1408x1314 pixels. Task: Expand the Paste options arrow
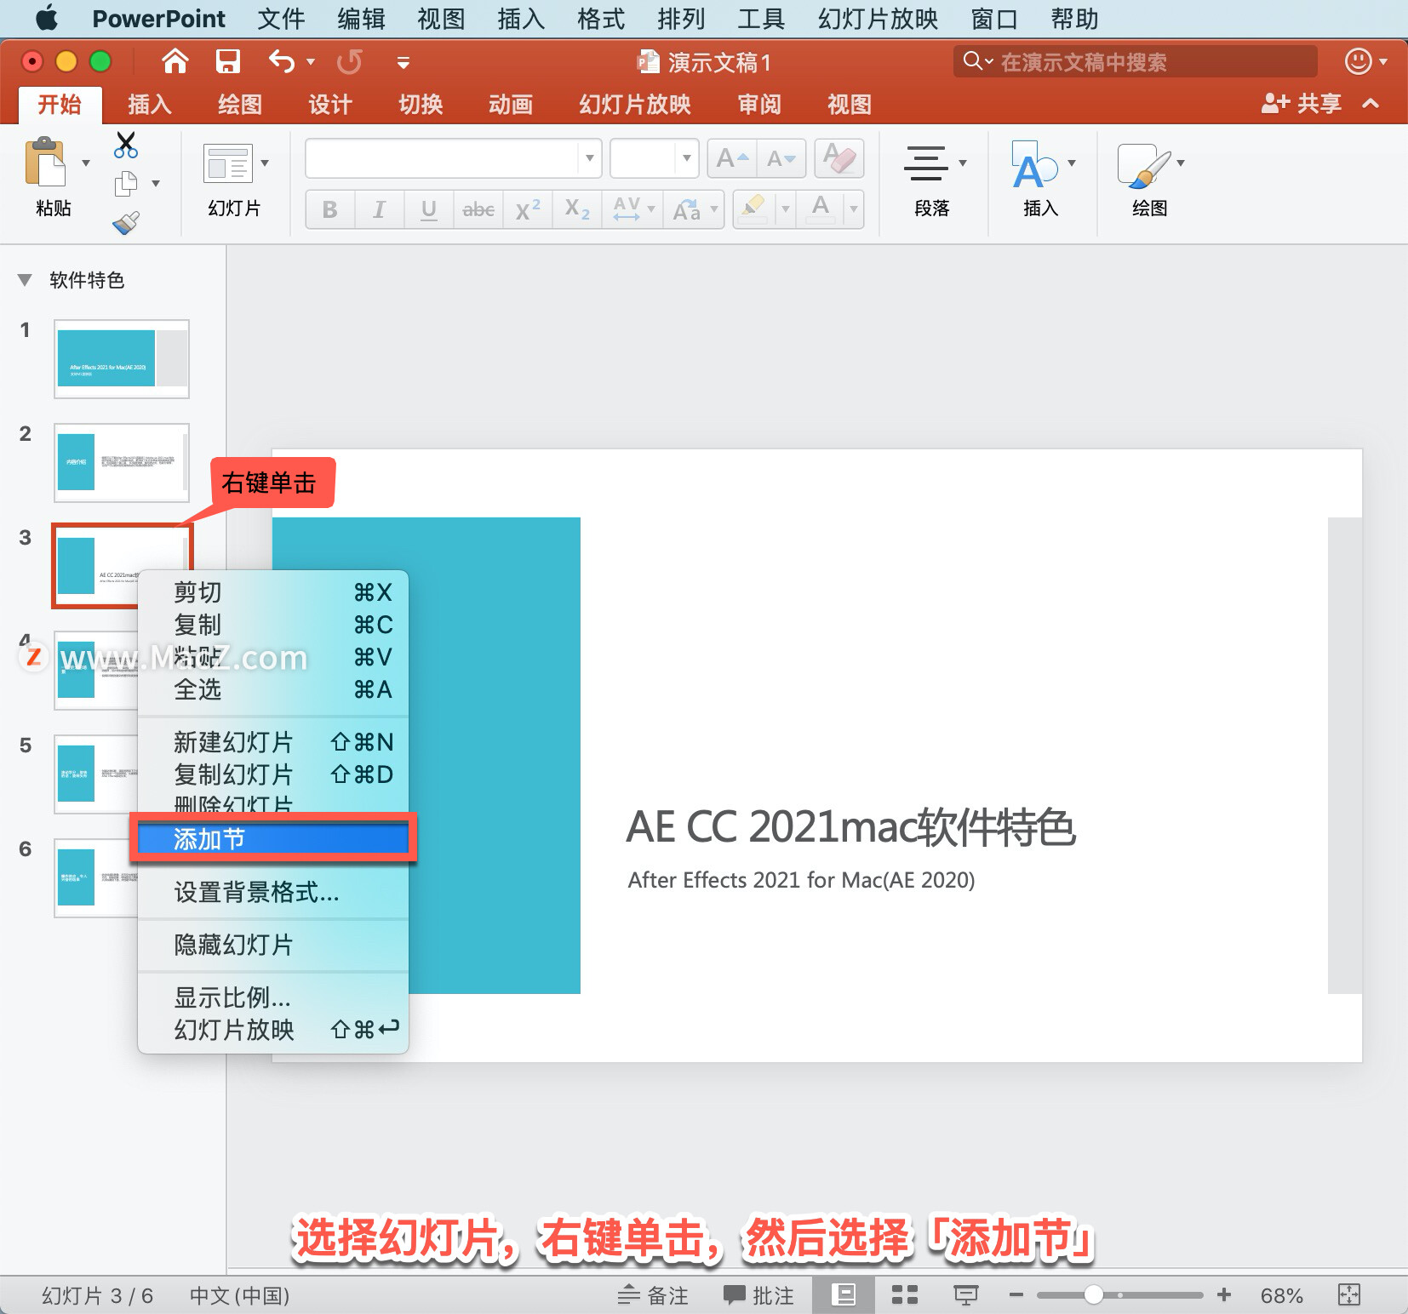(85, 163)
